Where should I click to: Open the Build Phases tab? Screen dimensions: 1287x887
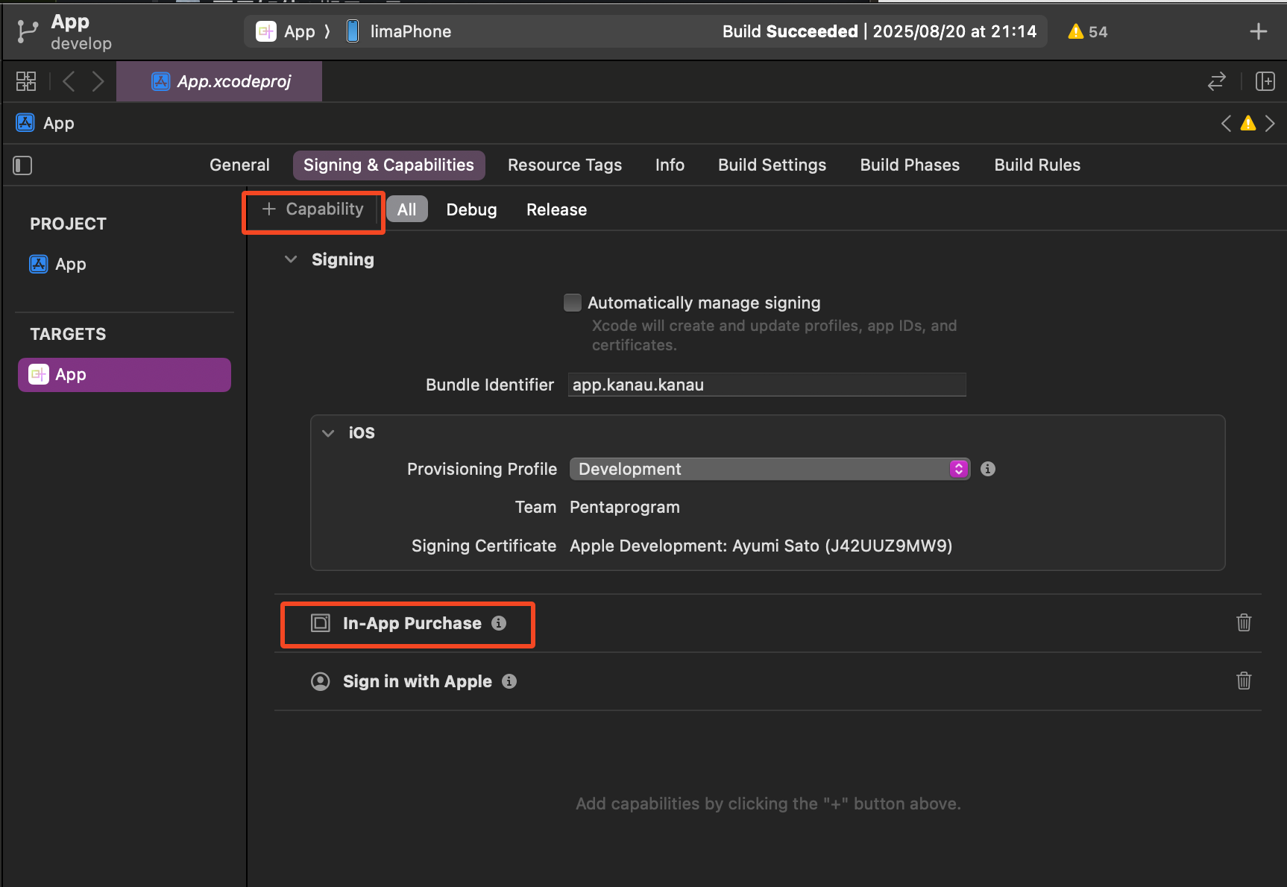910,165
